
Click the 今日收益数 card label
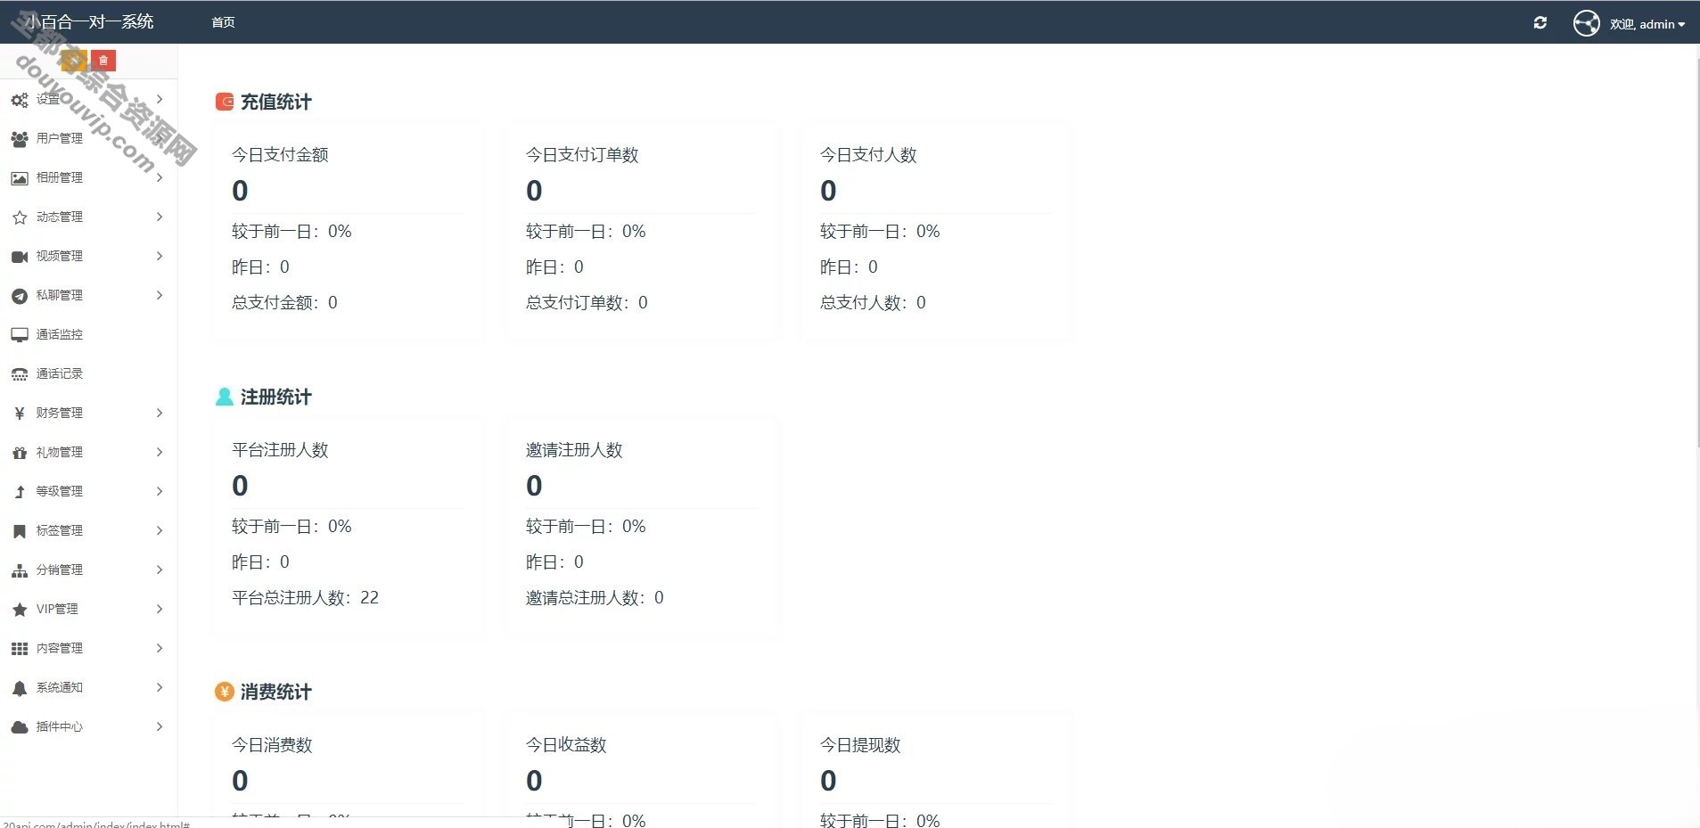(566, 745)
